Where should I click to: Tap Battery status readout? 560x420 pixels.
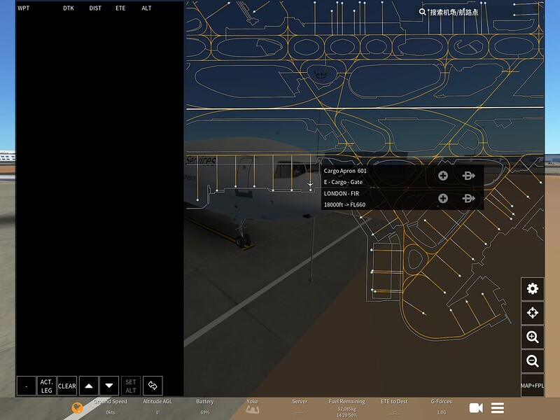pos(205,407)
